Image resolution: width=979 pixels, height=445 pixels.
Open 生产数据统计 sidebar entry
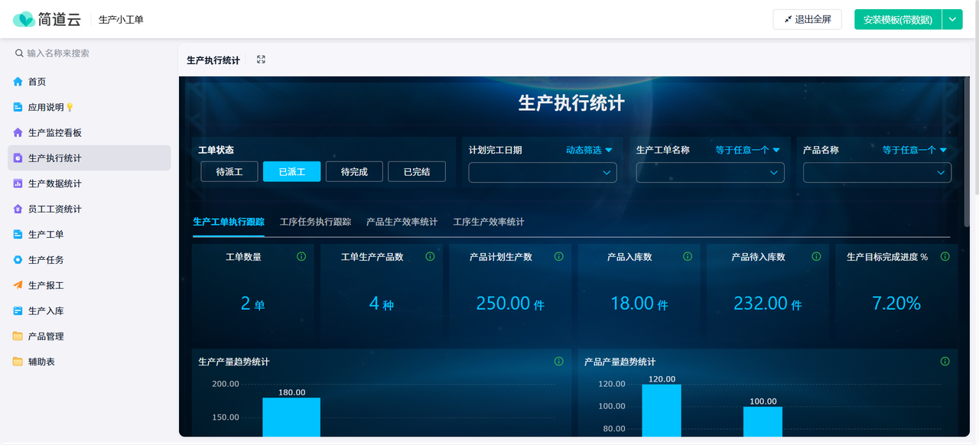(x=89, y=184)
